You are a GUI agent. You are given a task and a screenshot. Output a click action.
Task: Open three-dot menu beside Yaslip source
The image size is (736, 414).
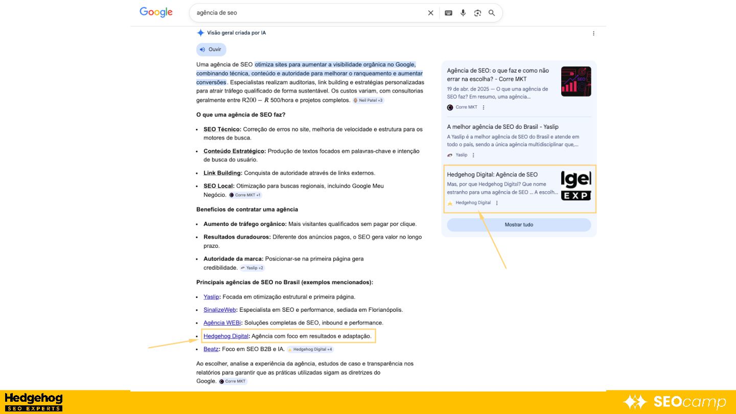pos(473,155)
